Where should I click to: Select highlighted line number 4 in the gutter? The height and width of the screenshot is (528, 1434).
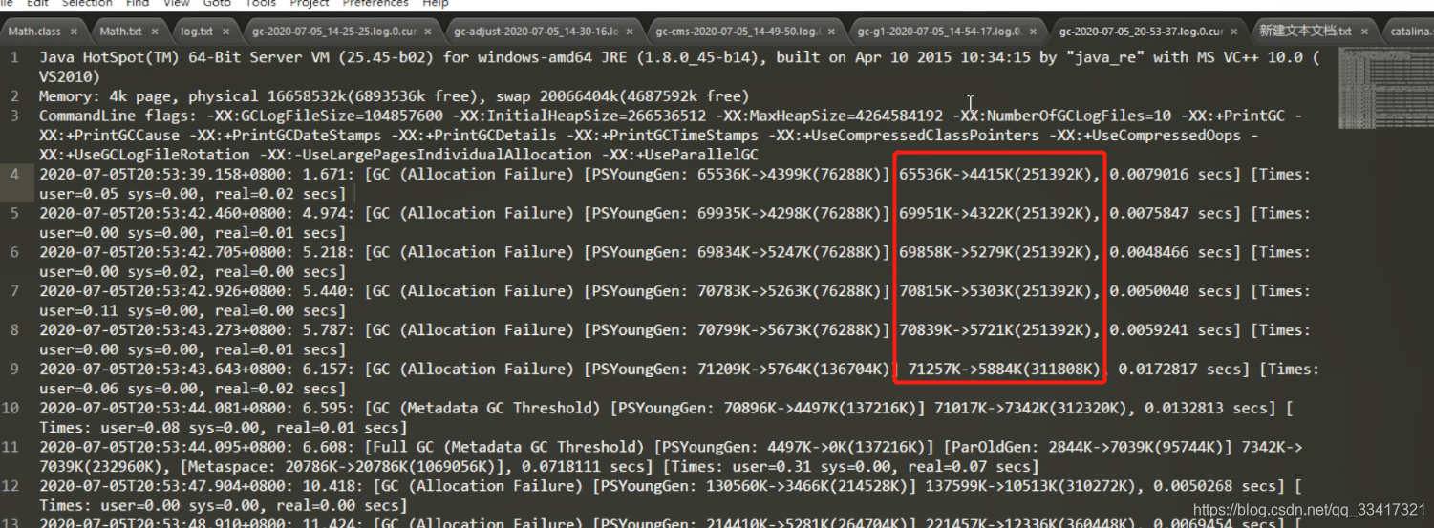(x=14, y=174)
